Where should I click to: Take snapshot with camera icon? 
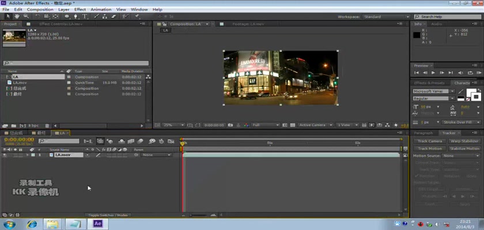click(x=230, y=125)
